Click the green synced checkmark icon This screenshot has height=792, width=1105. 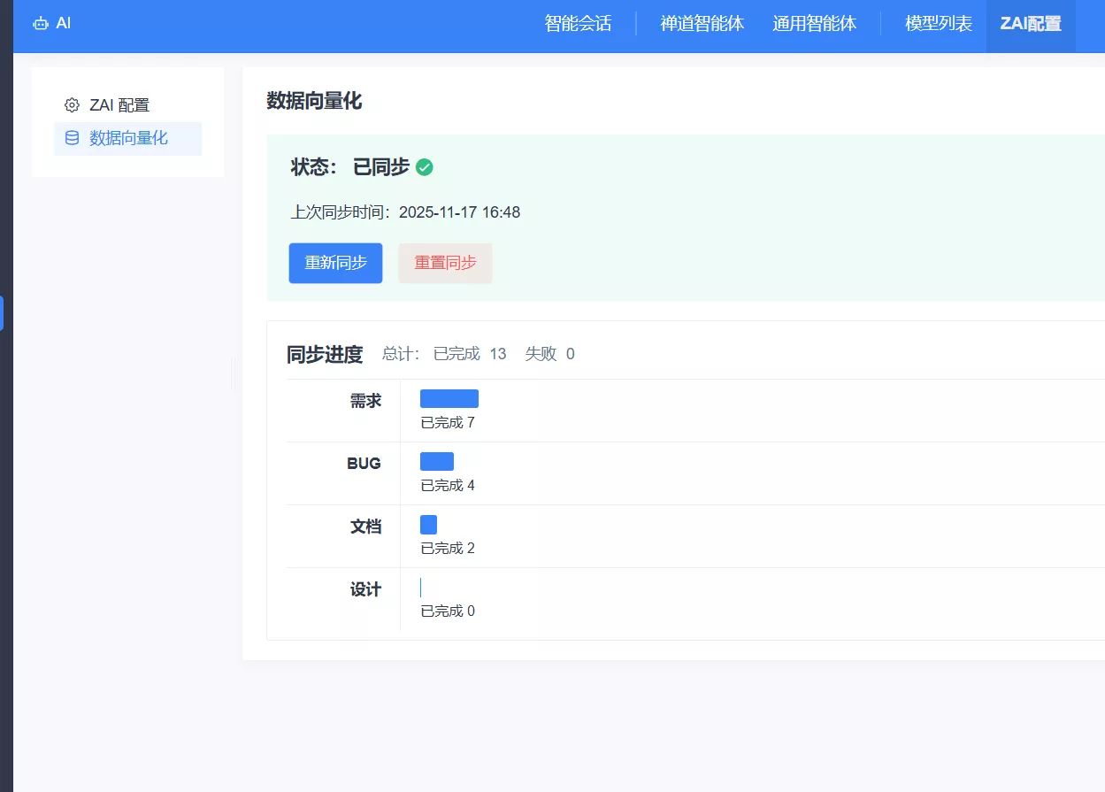(425, 167)
